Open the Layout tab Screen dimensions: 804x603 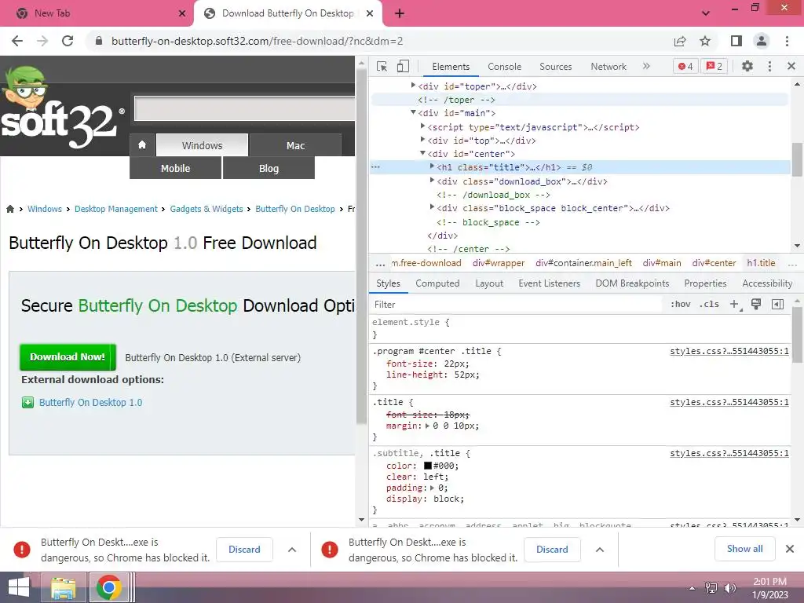[x=489, y=283]
